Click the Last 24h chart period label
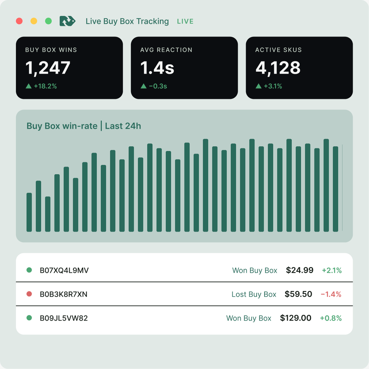Screen dimensions: 369x369 tap(123, 126)
